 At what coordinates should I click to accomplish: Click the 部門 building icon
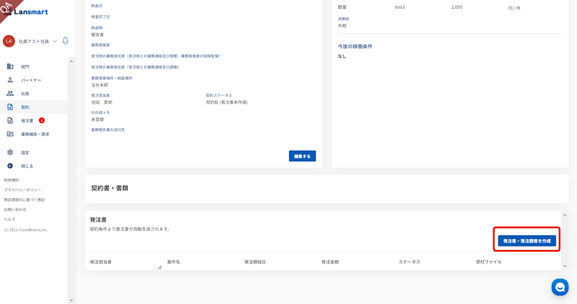click(x=10, y=66)
